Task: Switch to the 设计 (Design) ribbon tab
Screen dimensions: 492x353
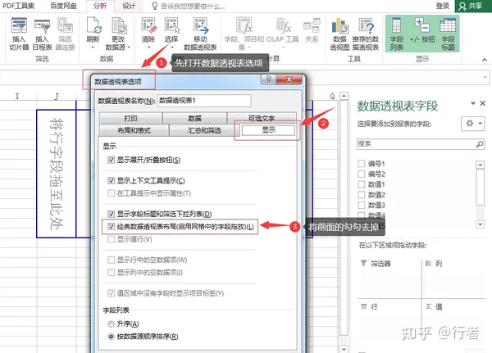Action: pos(129,6)
